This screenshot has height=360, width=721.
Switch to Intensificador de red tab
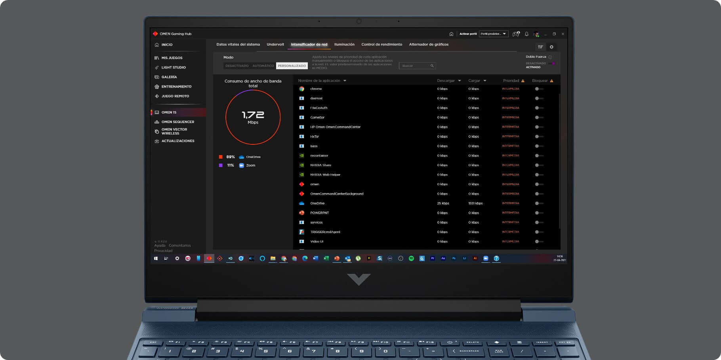pos(309,44)
